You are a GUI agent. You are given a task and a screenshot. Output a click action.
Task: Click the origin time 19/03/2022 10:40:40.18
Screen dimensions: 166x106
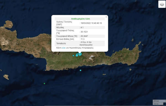[91, 23]
